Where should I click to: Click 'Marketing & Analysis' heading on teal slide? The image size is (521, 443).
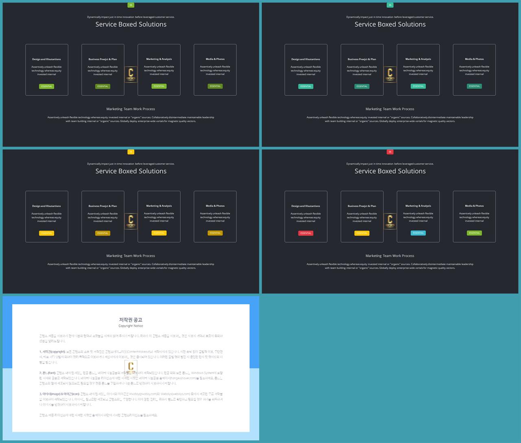(418, 59)
